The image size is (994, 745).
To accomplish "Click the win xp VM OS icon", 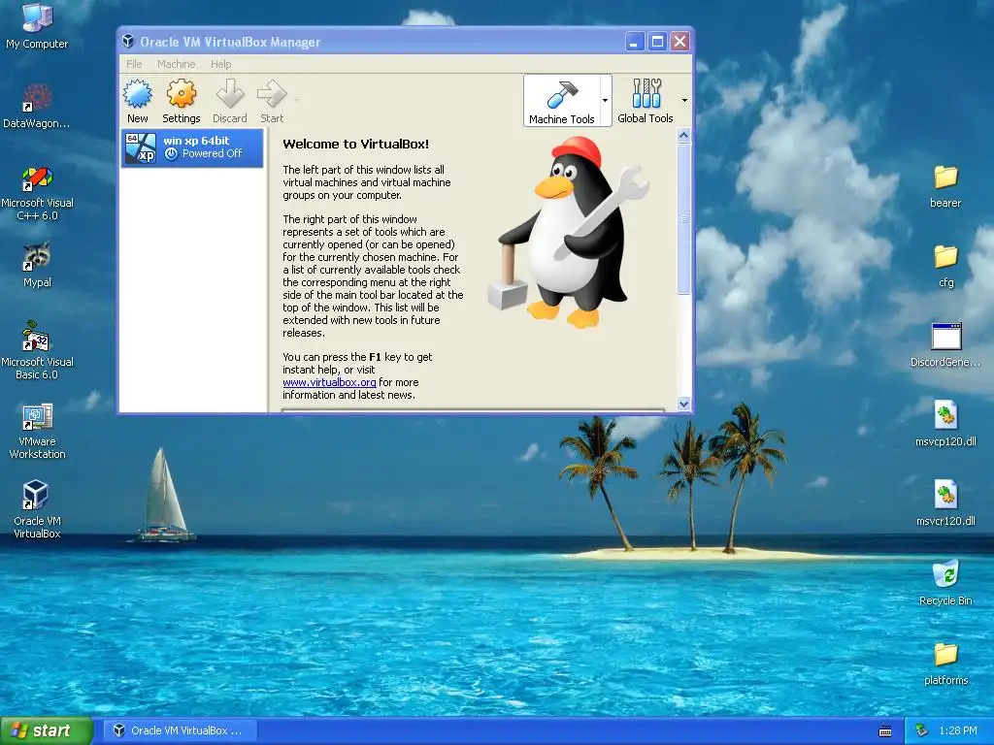I will click(x=140, y=147).
